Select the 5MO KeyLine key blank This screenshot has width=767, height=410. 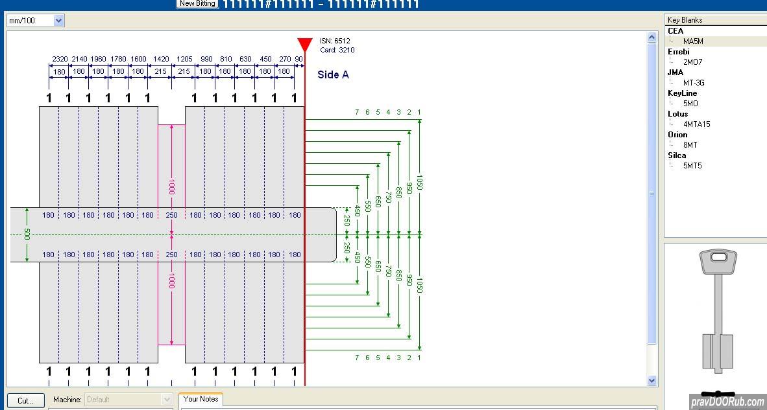coord(690,104)
